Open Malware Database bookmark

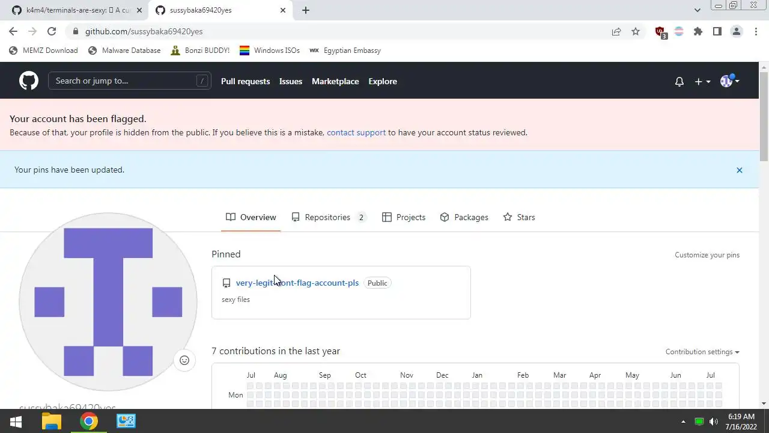tap(124, 51)
